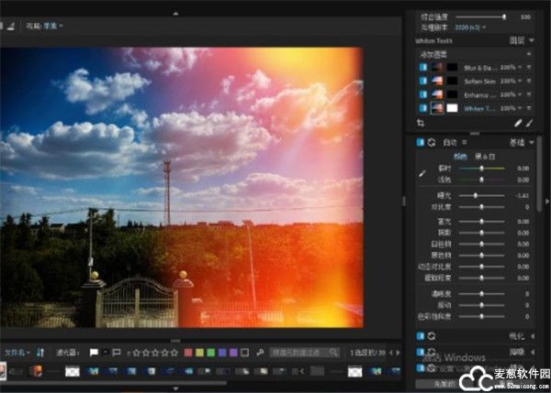Switch to the black & white tab
The width and height of the screenshot is (551, 393).
click(x=484, y=156)
